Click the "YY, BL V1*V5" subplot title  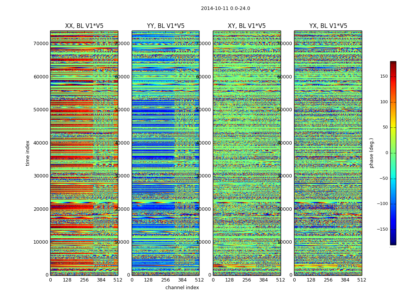tap(165, 26)
